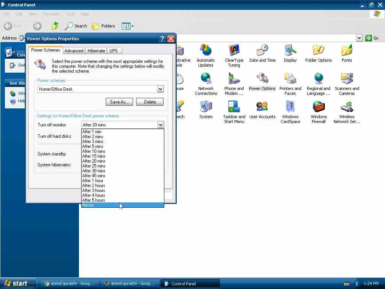This screenshot has width=385, height=289.
Task: Open Taskbar and Start Menu icon
Action: click(x=234, y=112)
